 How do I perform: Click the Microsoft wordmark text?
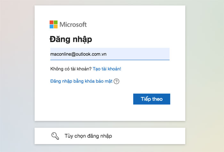73,25
